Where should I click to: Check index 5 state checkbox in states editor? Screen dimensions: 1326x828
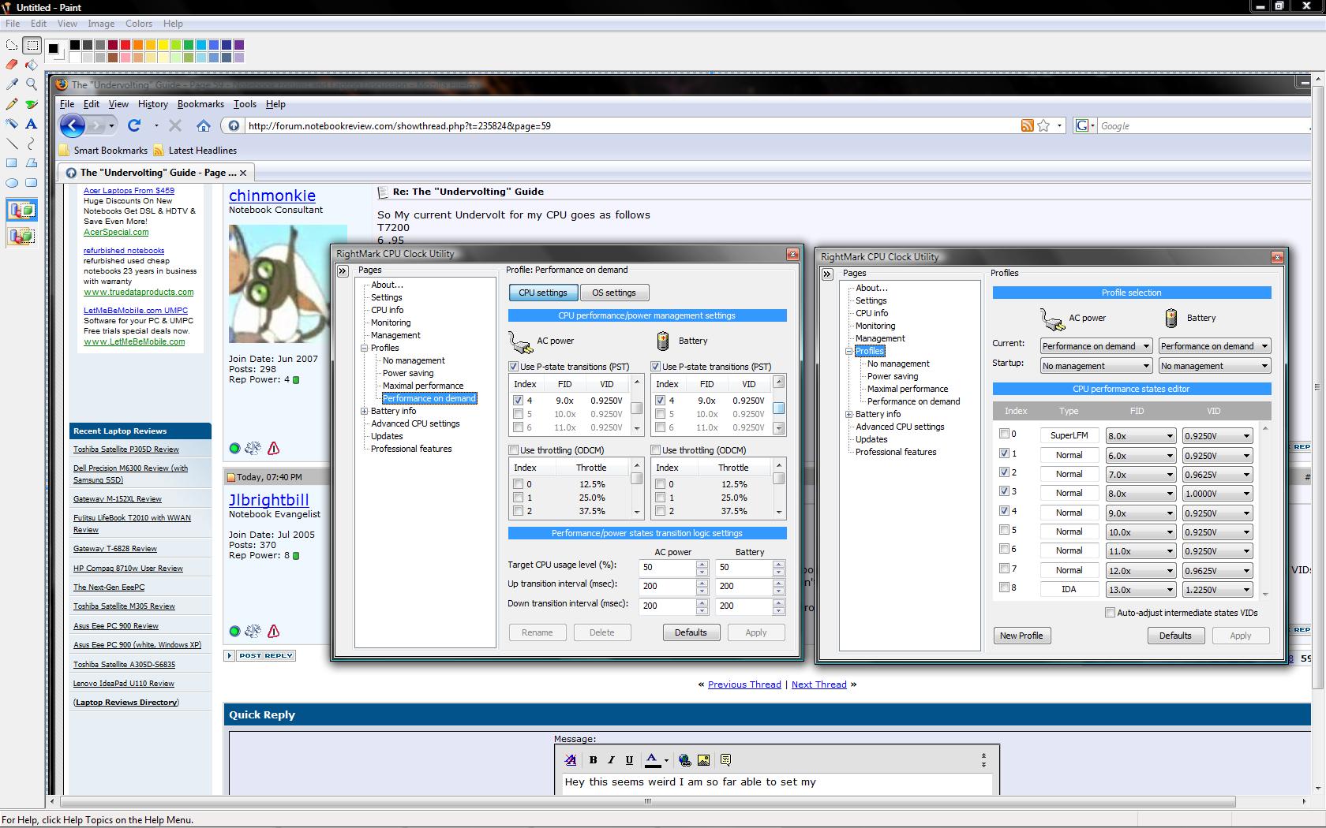pos(1004,530)
